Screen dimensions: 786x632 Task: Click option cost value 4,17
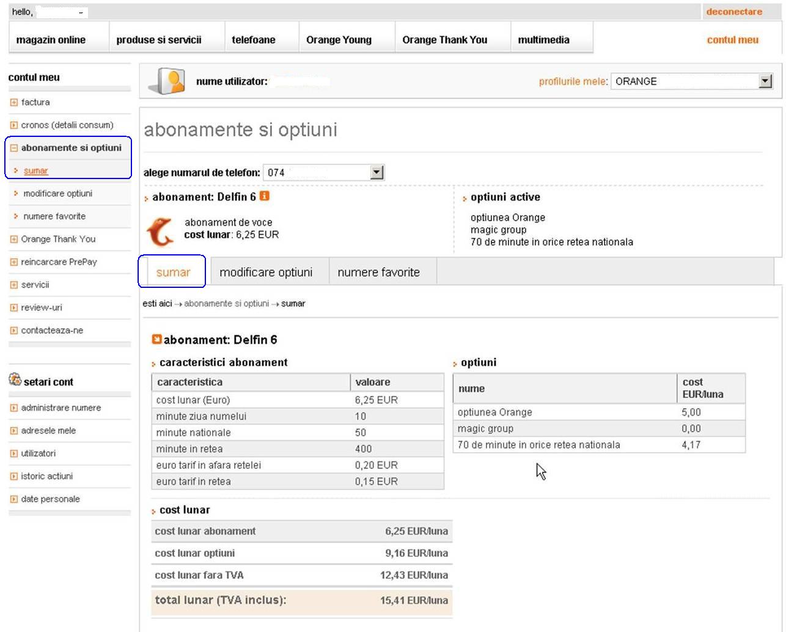(x=691, y=445)
